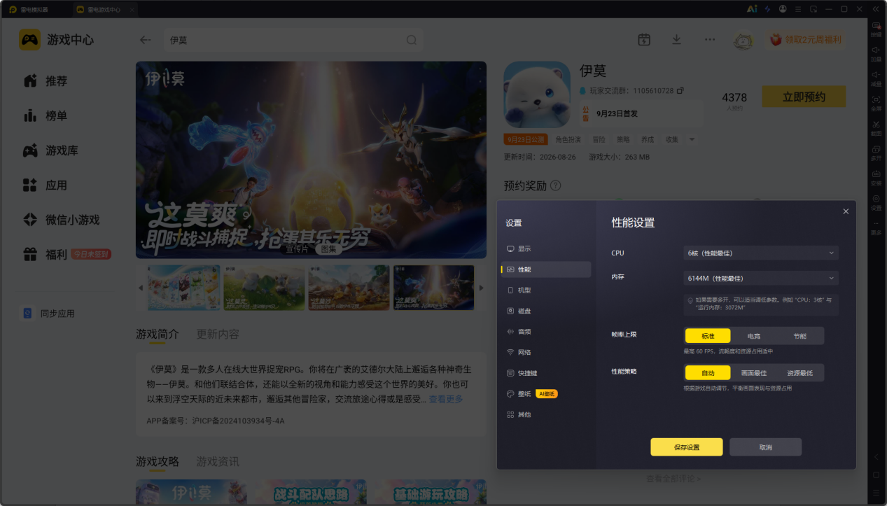Click the search magnifier icon
The width and height of the screenshot is (887, 506).
412,40
